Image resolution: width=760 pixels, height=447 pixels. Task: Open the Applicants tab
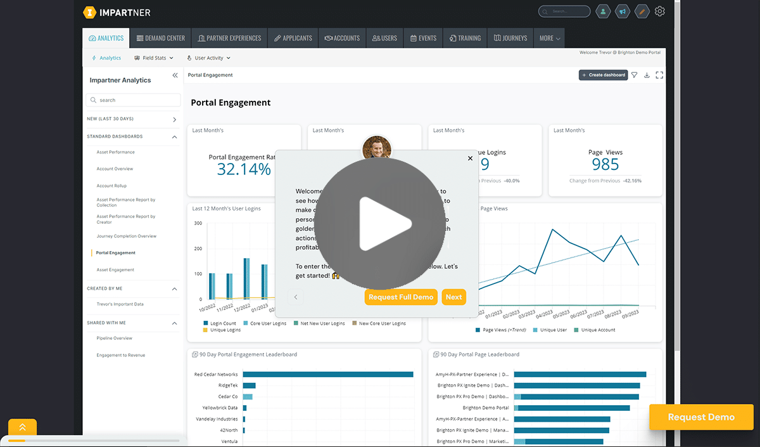click(293, 38)
